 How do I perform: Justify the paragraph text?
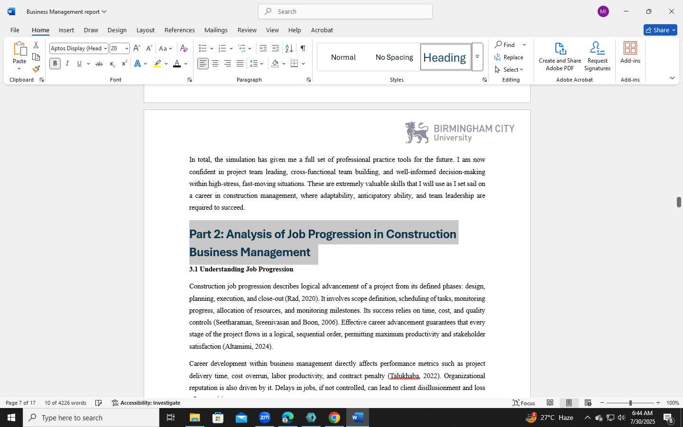click(240, 64)
